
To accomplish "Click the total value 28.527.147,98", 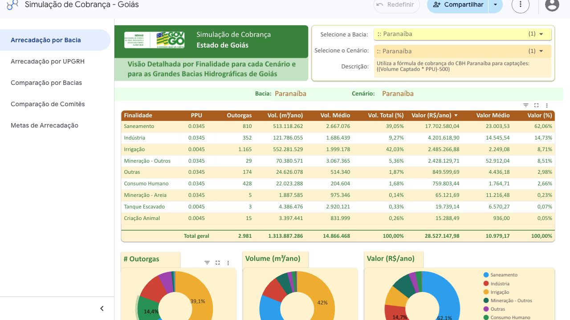I will (x=442, y=236).
